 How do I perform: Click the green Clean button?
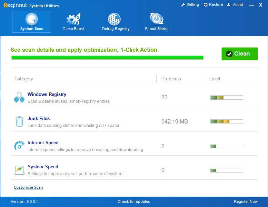(x=240, y=54)
